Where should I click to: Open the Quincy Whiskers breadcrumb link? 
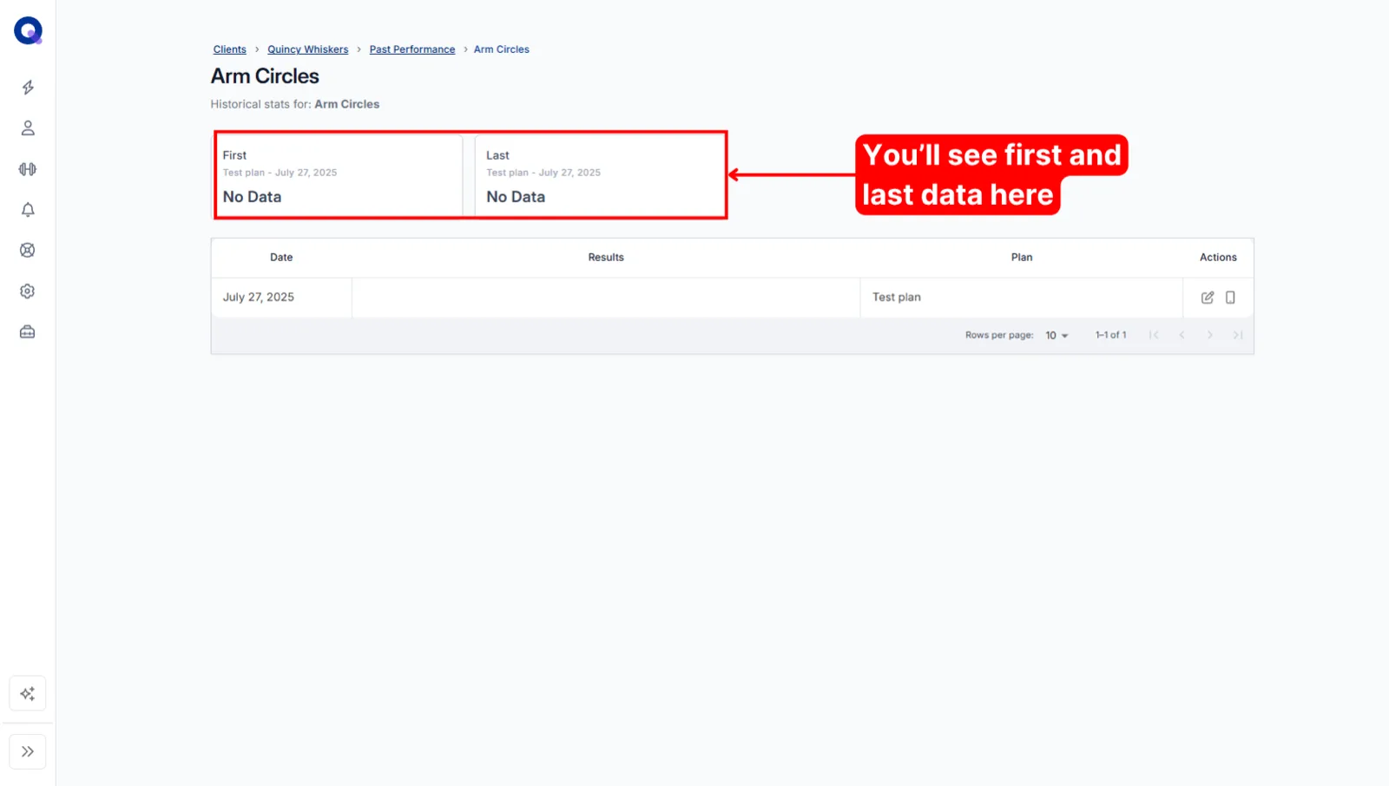tap(307, 49)
